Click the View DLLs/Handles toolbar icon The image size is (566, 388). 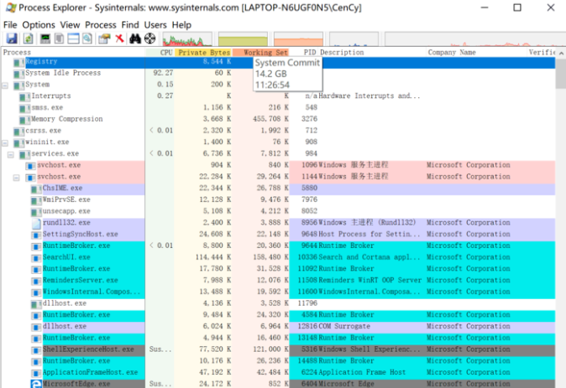pos(87,39)
